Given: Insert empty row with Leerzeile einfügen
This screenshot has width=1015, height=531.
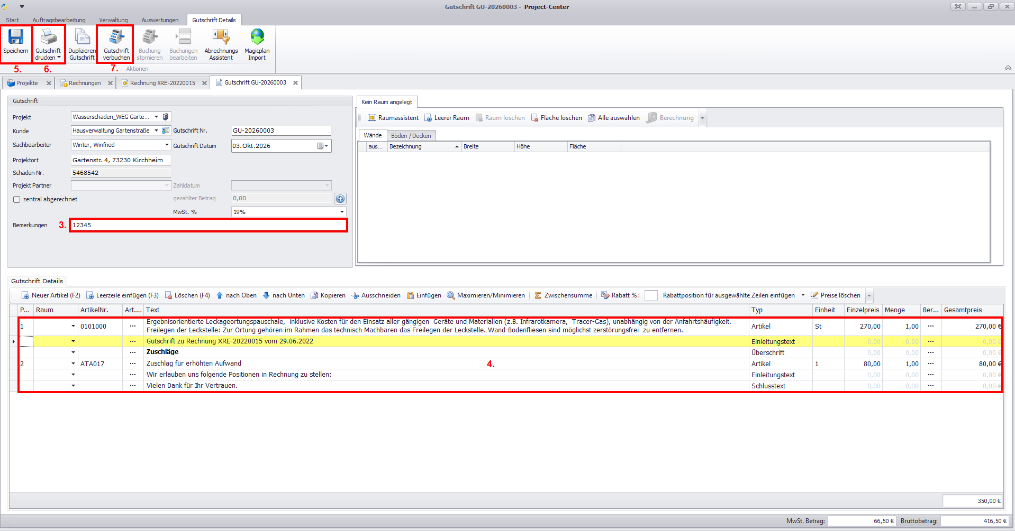Looking at the screenshot, I should tap(122, 295).
